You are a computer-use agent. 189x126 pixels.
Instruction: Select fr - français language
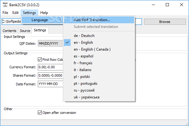99,63
